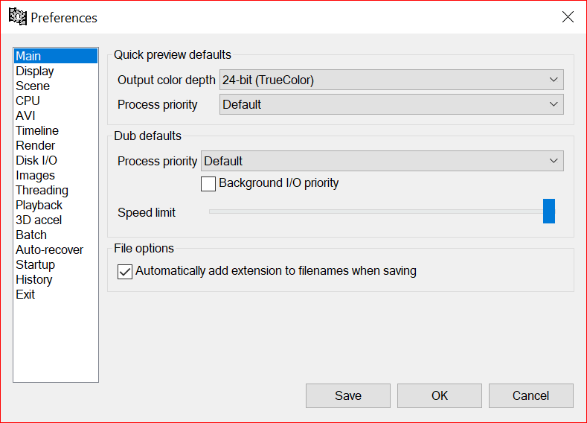587x423 pixels.
Task: Go to the 3D accel settings
Action: pyautogui.click(x=39, y=220)
